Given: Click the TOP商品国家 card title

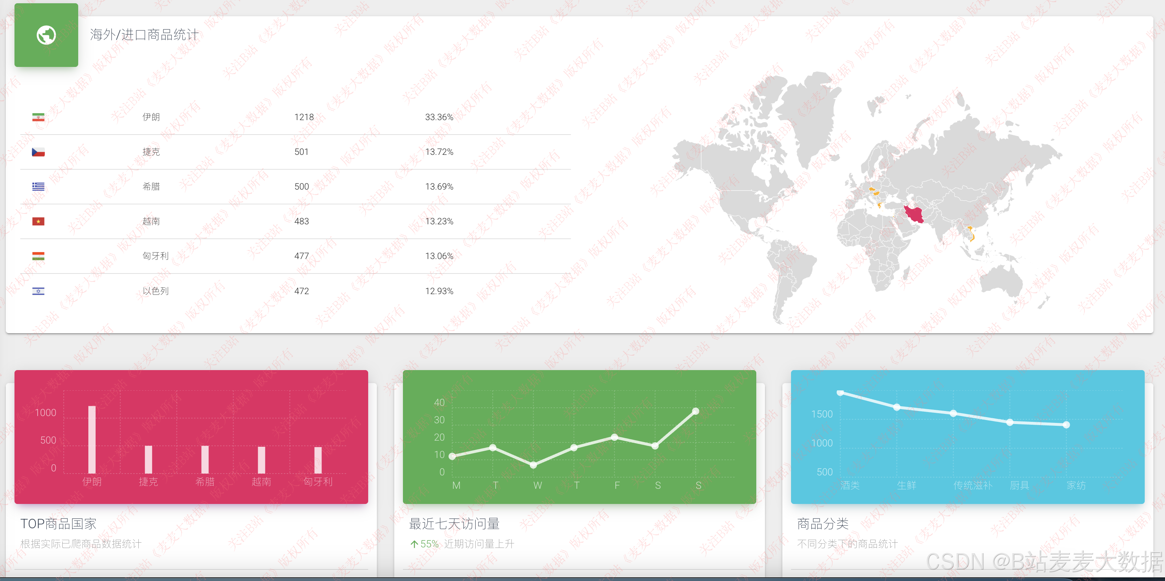Looking at the screenshot, I should (58, 523).
